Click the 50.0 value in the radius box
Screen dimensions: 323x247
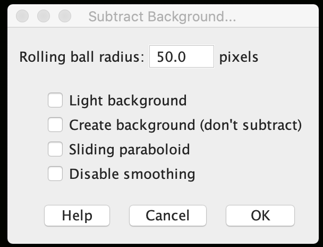point(171,57)
